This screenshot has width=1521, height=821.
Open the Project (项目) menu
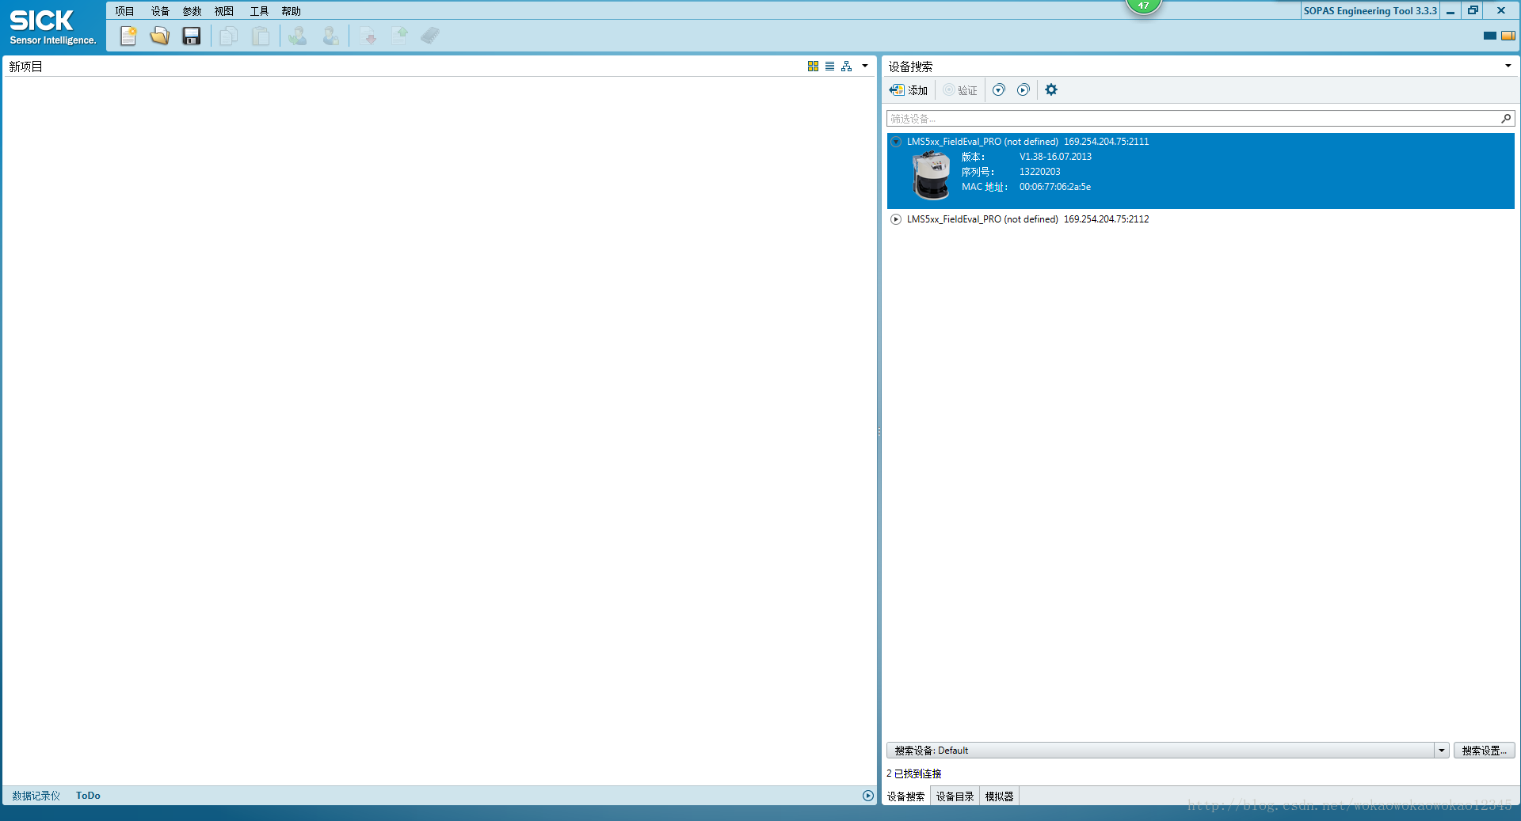coord(125,11)
